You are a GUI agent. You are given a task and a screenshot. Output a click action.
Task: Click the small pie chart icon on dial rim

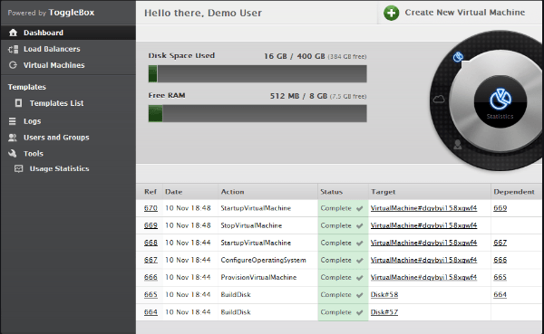pyautogui.click(x=458, y=57)
